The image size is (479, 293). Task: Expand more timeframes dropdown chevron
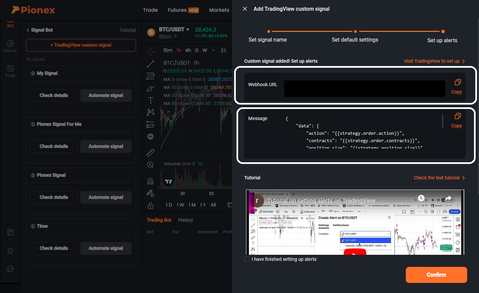[213, 50]
